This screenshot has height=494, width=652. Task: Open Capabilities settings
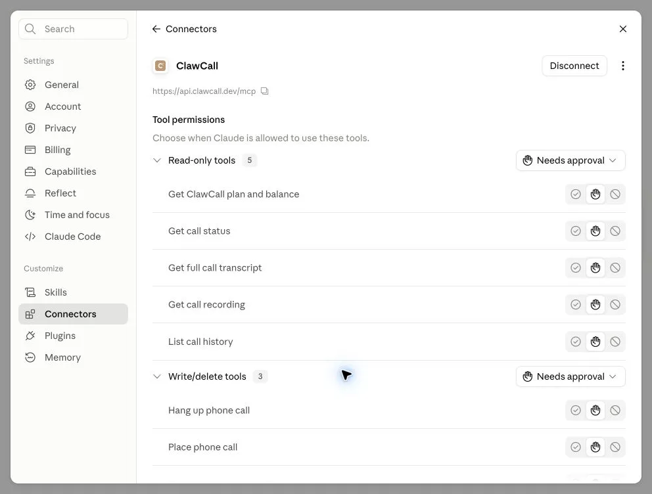click(73, 171)
